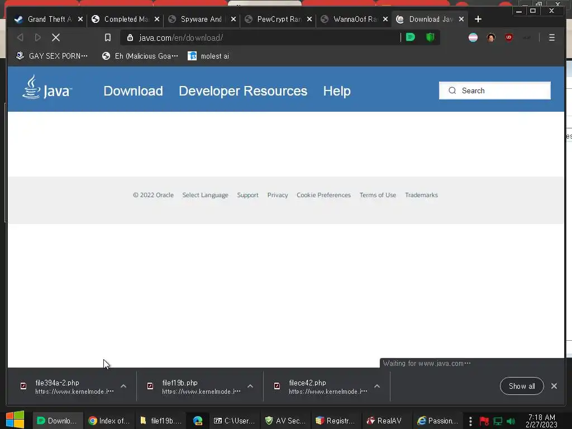Expand options for filece42.php download
The image size is (572, 429).
(377, 386)
